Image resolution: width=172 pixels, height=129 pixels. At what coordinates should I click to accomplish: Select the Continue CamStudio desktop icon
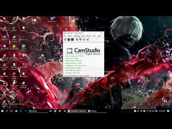(24, 85)
